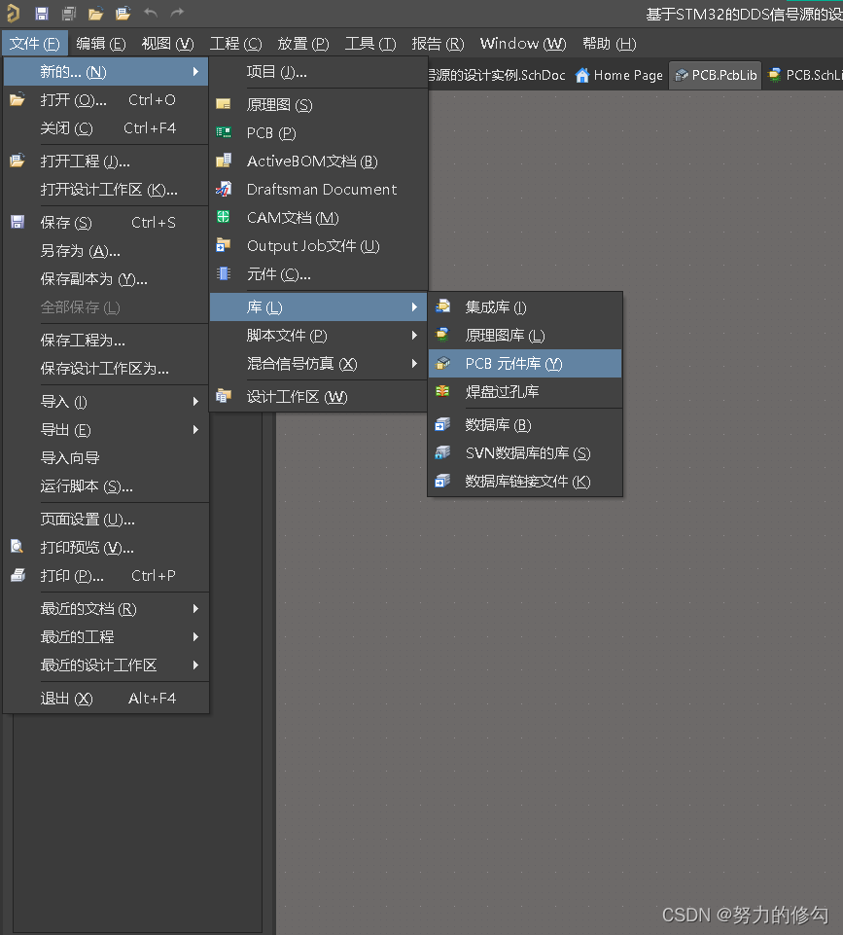Click the ActiveBOM文档 icon
This screenshot has width=843, height=935.
[224, 161]
